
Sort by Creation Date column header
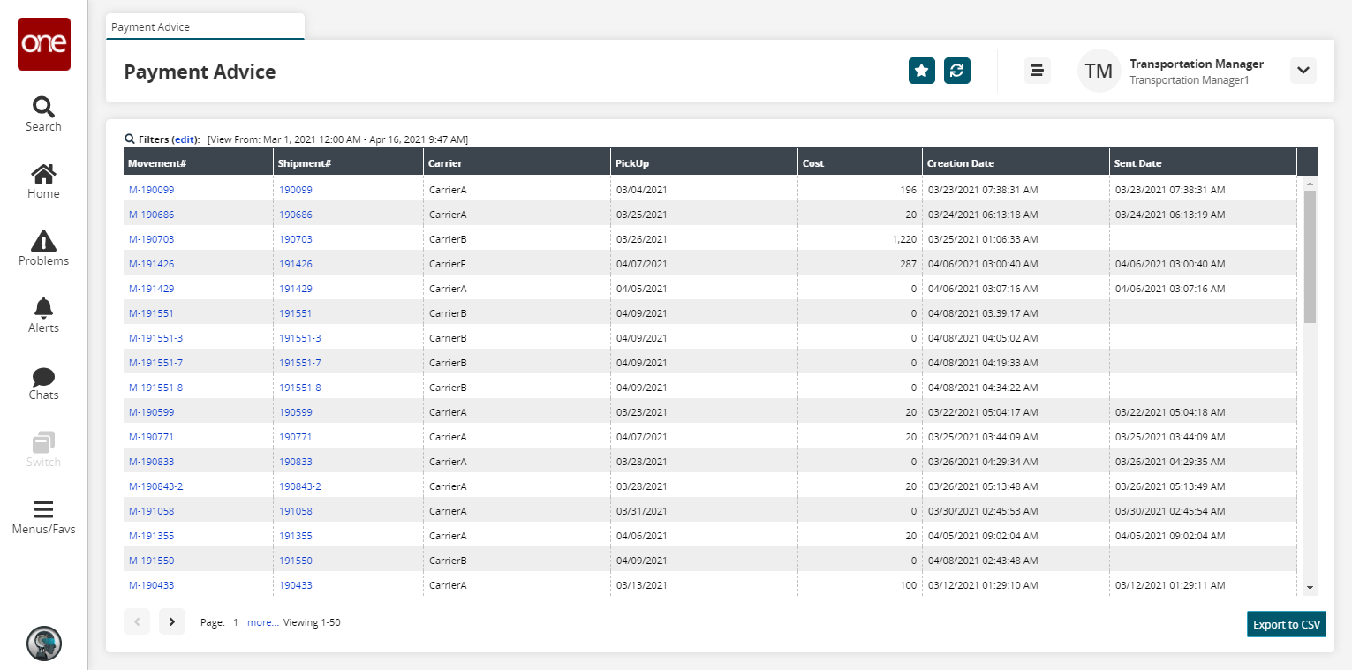click(1016, 162)
